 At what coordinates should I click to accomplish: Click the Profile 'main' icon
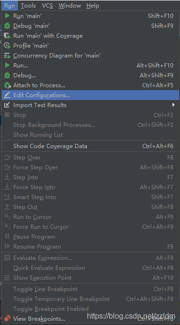(7, 46)
